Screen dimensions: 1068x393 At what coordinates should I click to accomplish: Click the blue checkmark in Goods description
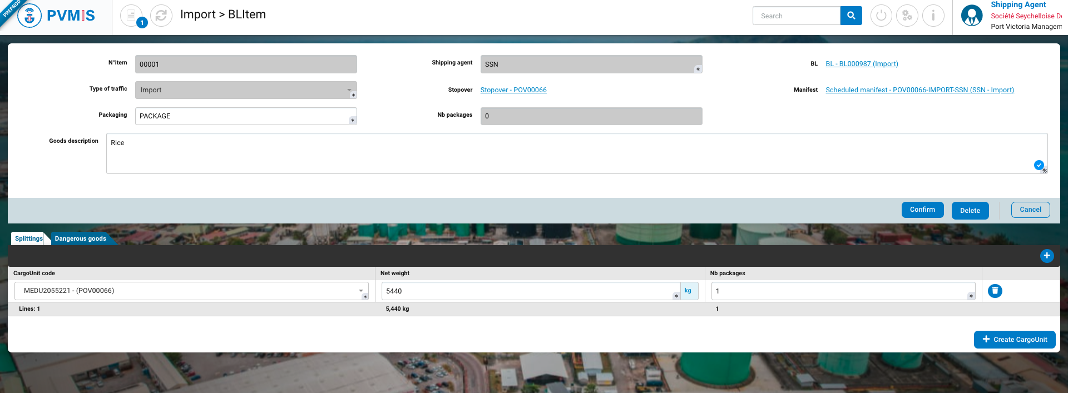pyautogui.click(x=1039, y=165)
